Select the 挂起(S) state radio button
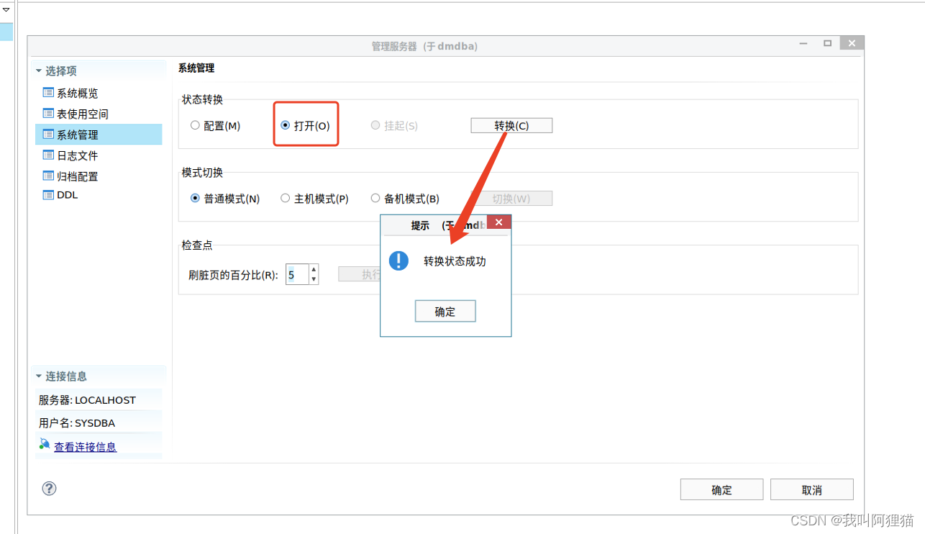Viewport: 925px width, 534px height. [x=375, y=125]
